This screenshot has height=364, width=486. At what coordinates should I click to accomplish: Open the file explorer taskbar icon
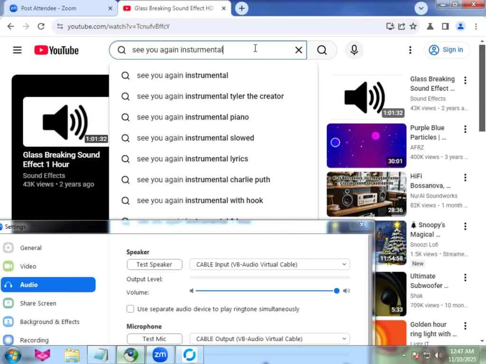pos(72,355)
